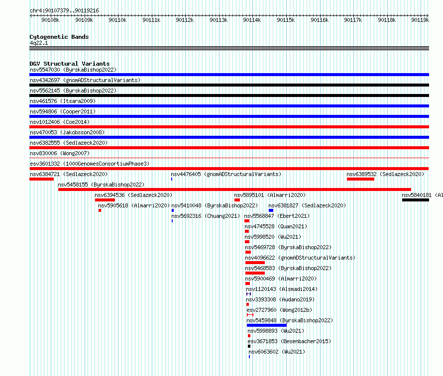Click the nsv5547030 (ByrskaBishop2022) variant label
443x376 pixels.
tap(73, 70)
